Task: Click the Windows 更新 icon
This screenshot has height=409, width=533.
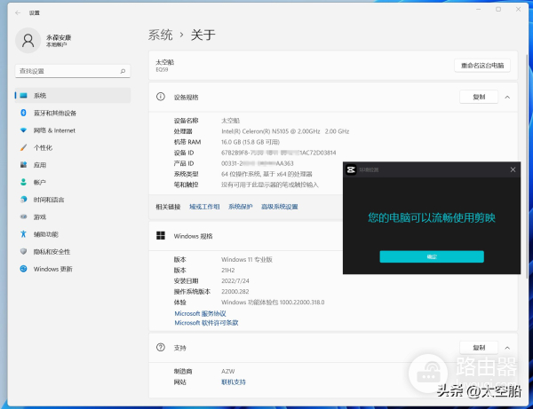Action: click(23, 269)
